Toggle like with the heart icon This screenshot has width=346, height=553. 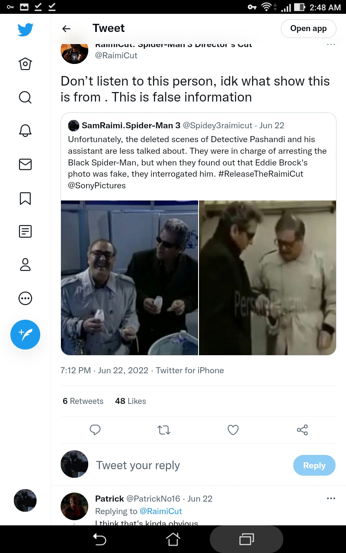coord(233,430)
